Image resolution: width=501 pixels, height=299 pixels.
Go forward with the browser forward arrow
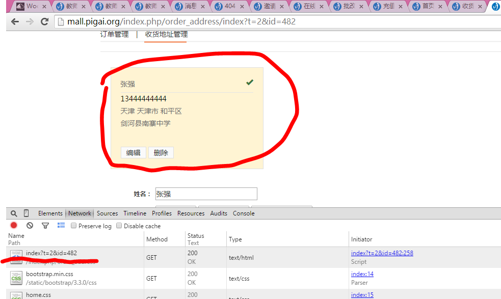pyautogui.click(x=30, y=22)
